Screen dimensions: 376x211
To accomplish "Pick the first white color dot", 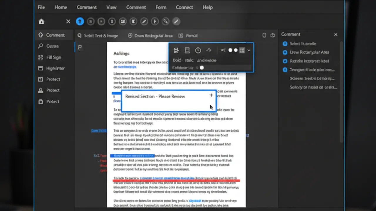I will [230, 50].
